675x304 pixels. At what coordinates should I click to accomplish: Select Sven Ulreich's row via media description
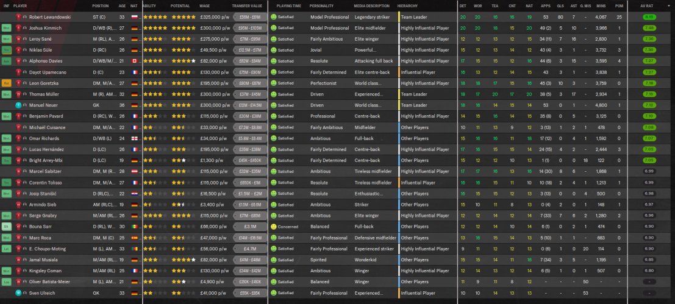(x=368, y=293)
